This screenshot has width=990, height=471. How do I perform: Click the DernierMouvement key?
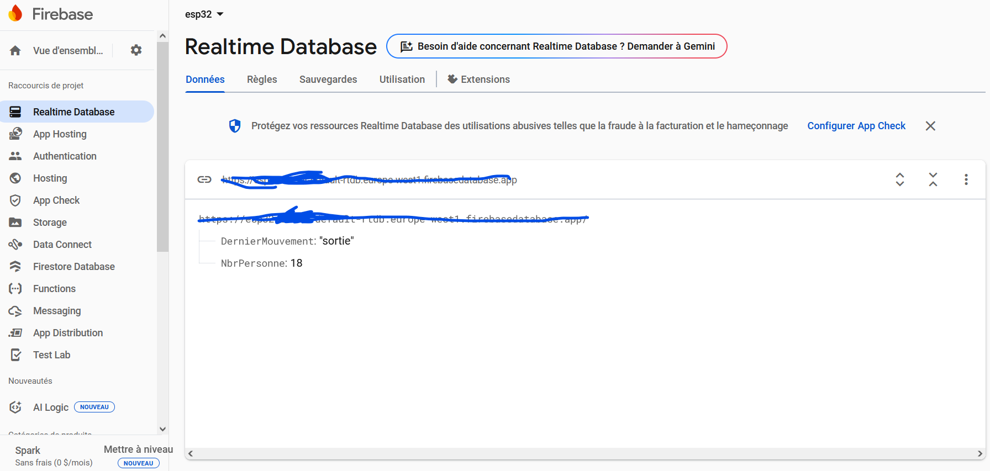(x=267, y=241)
